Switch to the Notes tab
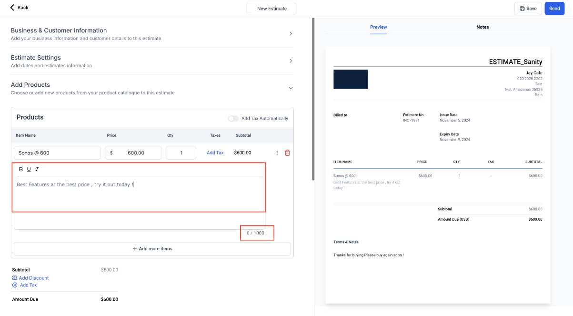 click(x=483, y=27)
